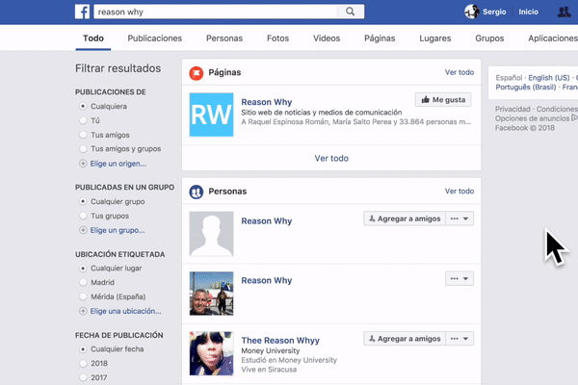Click Sergio's profile avatar
Screen dimensions: 578x385
[471, 12]
